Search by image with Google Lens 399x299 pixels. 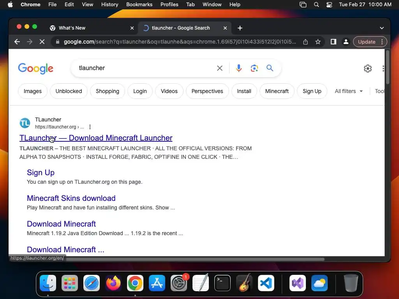[x=254, y=68]
